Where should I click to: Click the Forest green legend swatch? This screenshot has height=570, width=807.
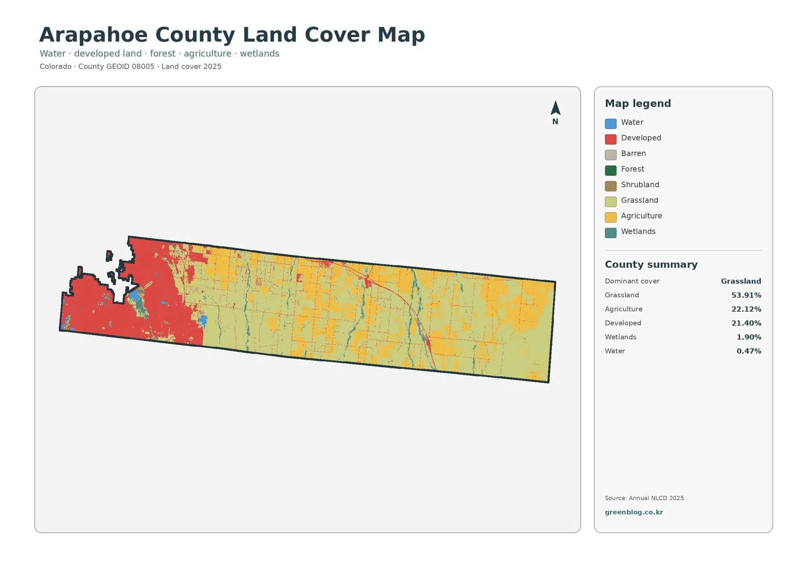(x=611, y=171)
